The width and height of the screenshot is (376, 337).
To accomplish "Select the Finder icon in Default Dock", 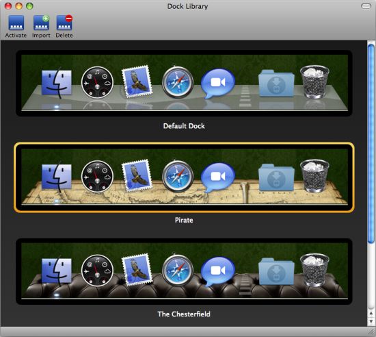I will coord(57,83).
